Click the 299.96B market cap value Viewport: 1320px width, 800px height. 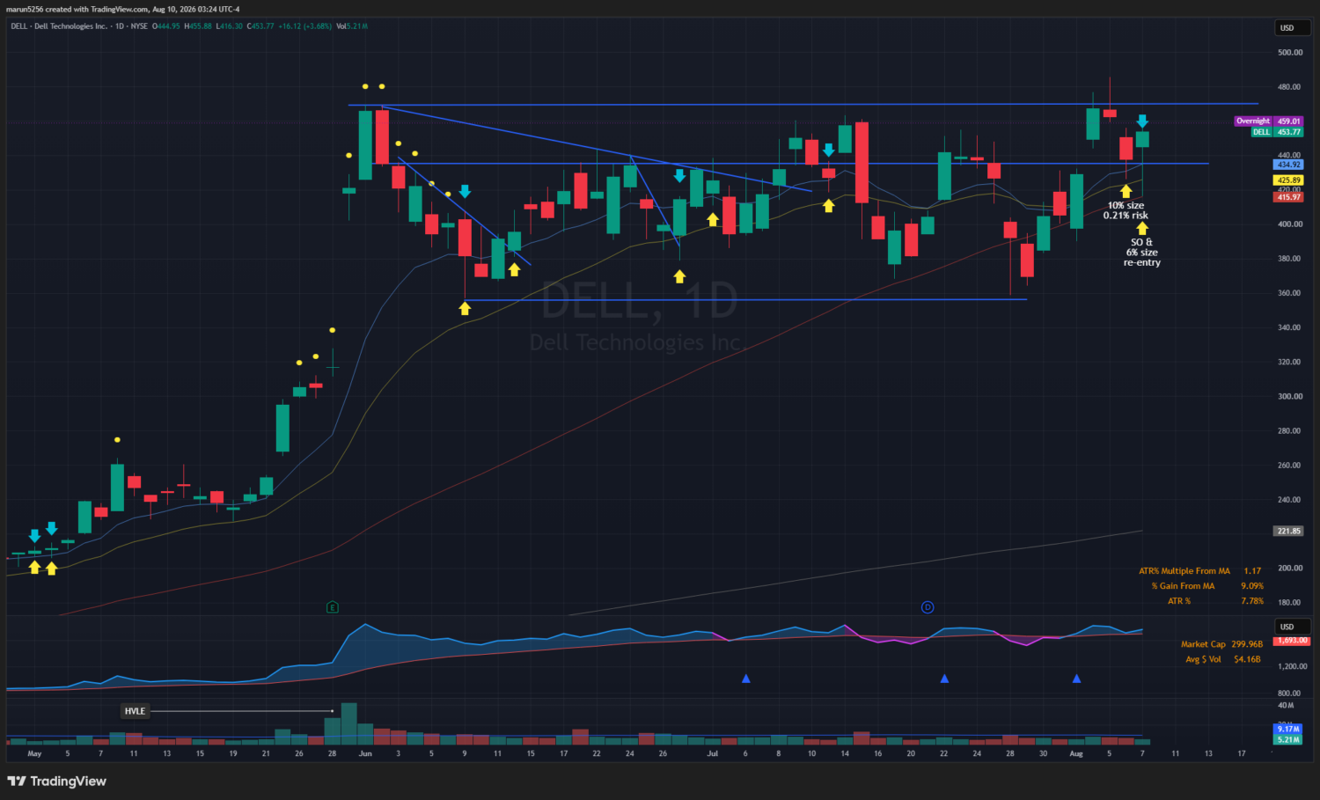click(1247, 644)
